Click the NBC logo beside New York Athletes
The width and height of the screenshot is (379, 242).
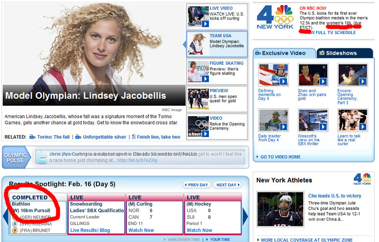click(362, 179)
